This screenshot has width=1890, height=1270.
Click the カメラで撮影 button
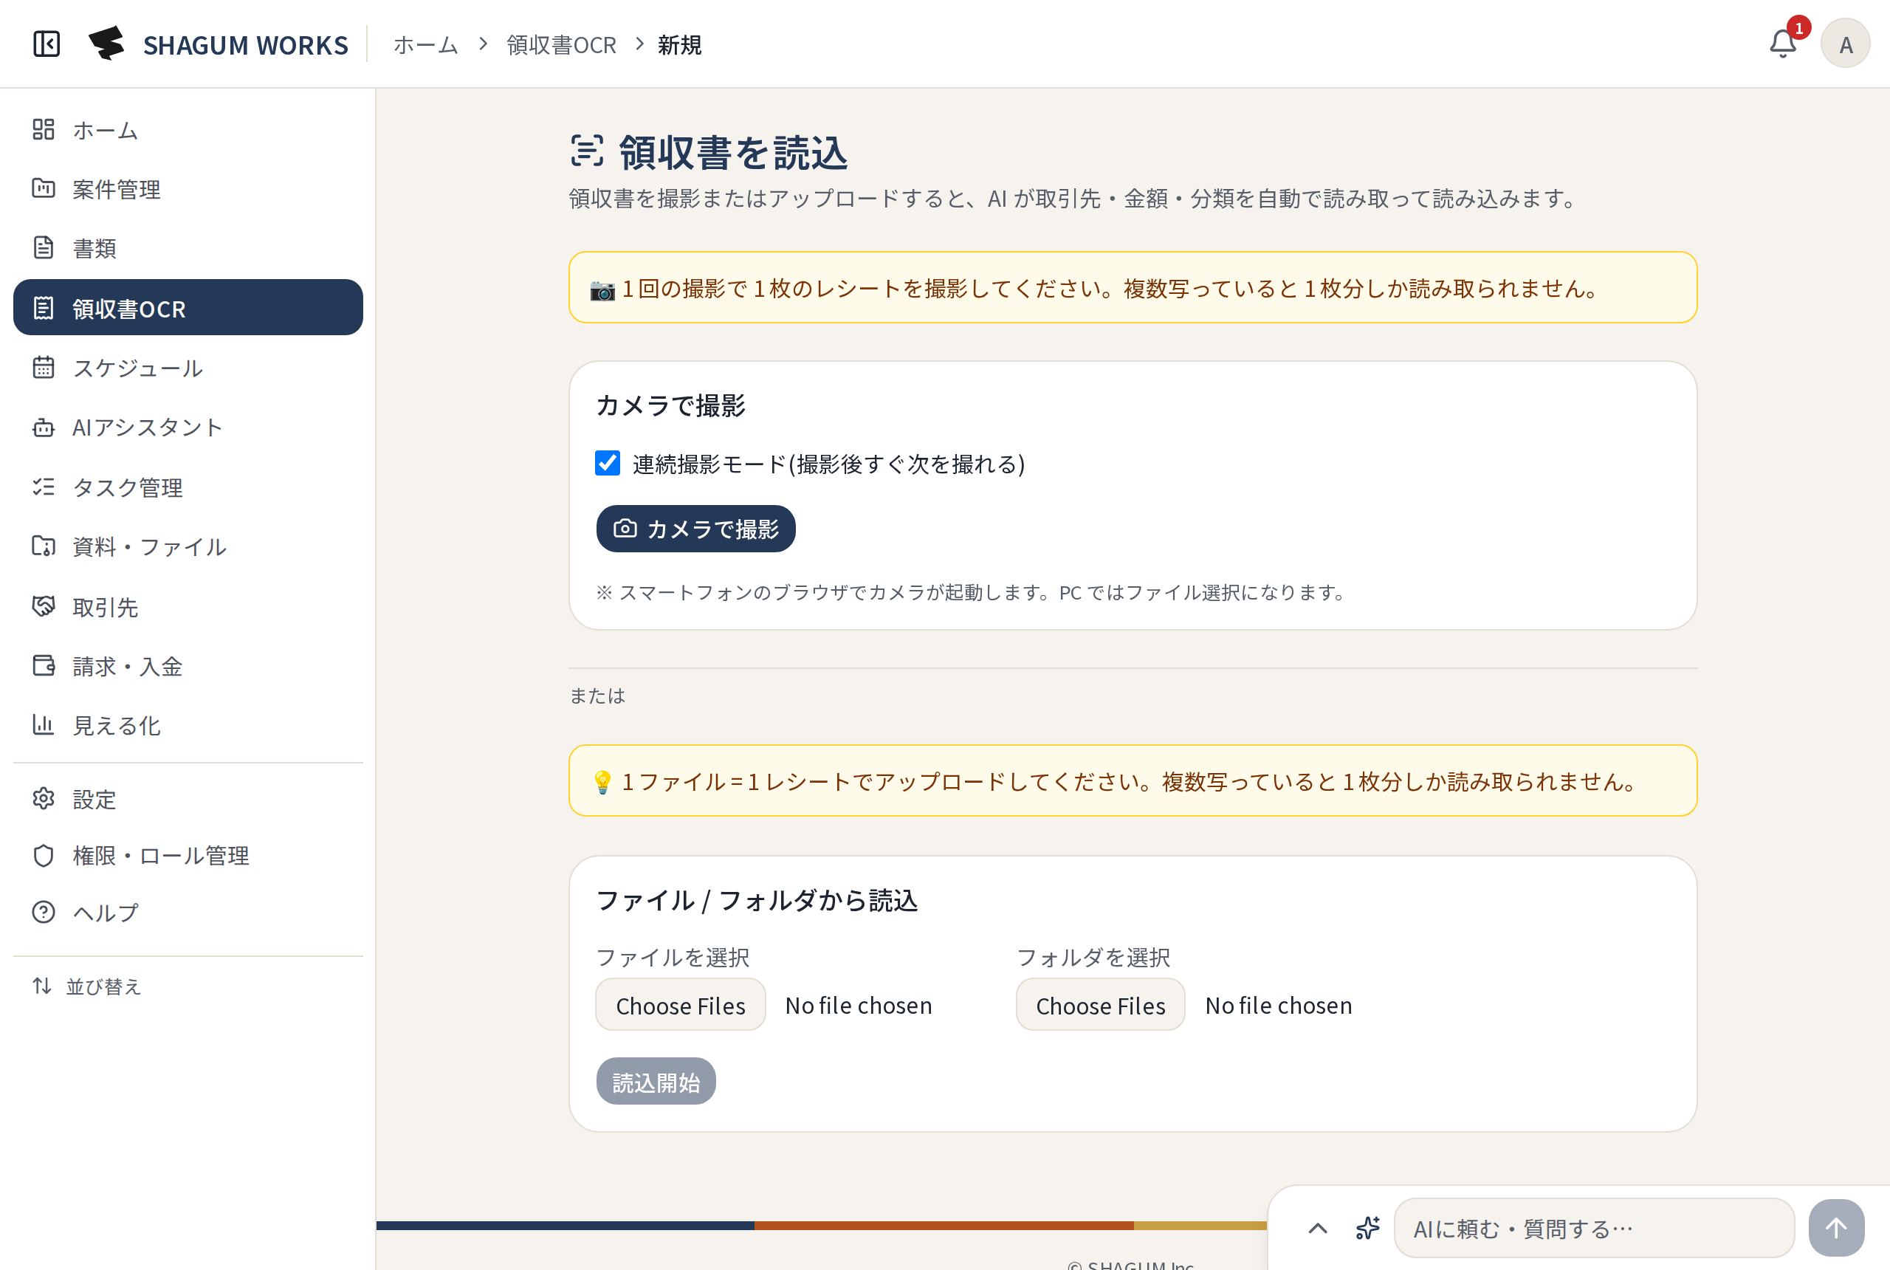pyautogui.click(x=695, y=529)
